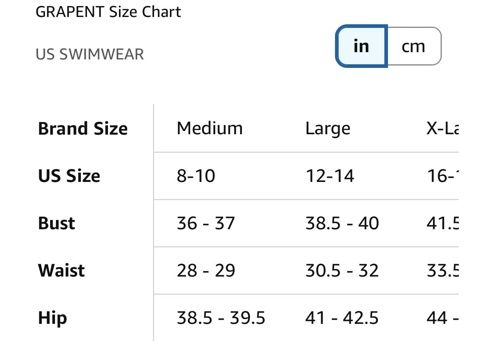Image resolution: width=477 pixels, height=355 pixels.
Task: Click the 30.5 - 32 Waist measurement
Action: [x=342, y=270]
